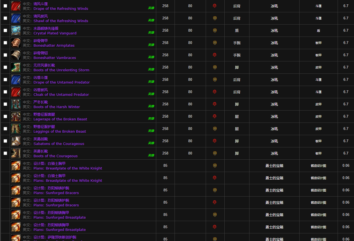
Task: Click the 6.7 value in the Legwraps of the Broken Beast row
Action: [x=346, y=116]
